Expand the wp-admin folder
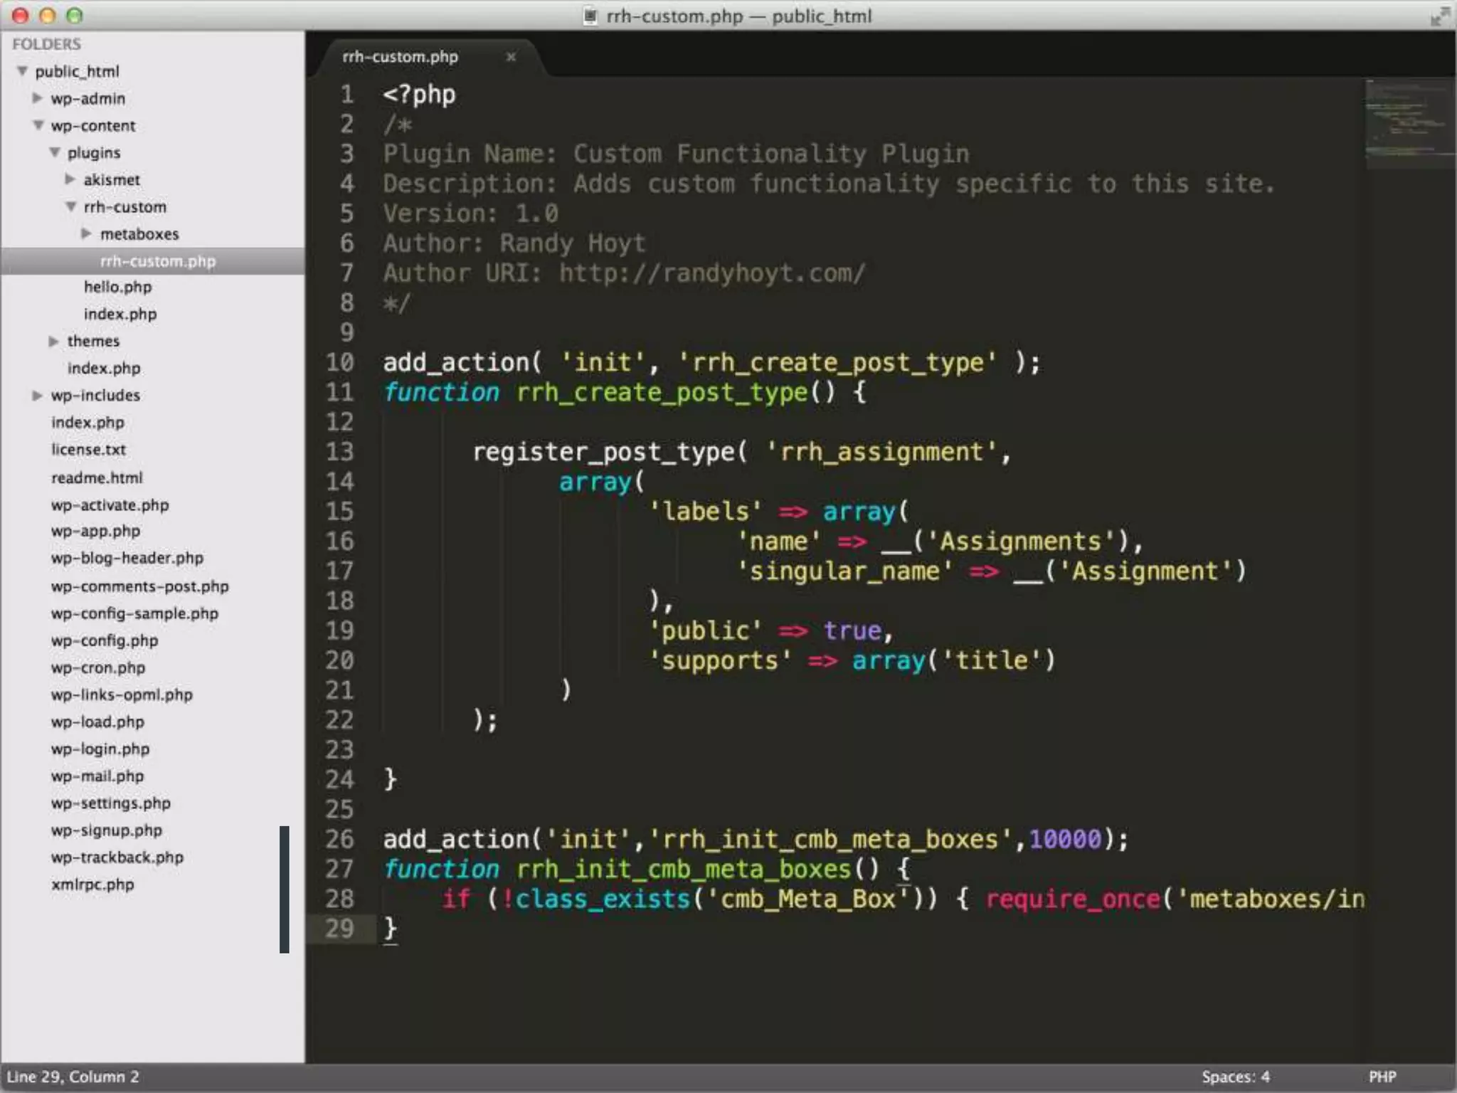 pyautogui.click(x=38, y=98)
